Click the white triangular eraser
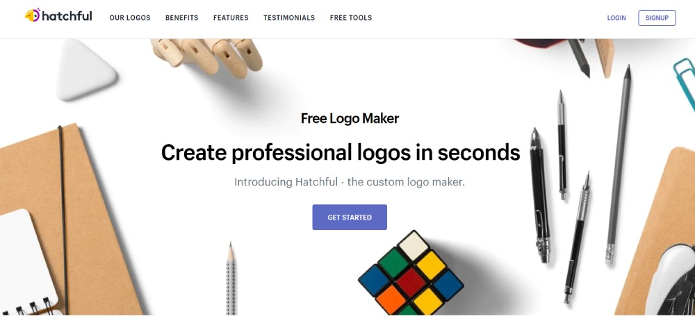 coord(85,70)
